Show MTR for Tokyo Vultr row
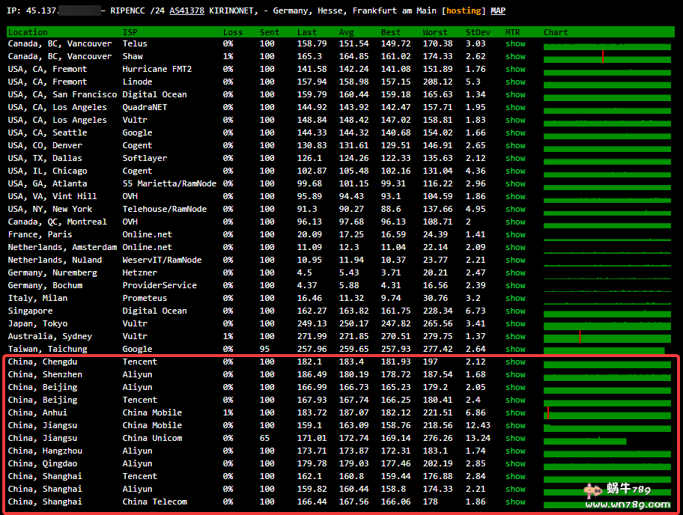 515,323
